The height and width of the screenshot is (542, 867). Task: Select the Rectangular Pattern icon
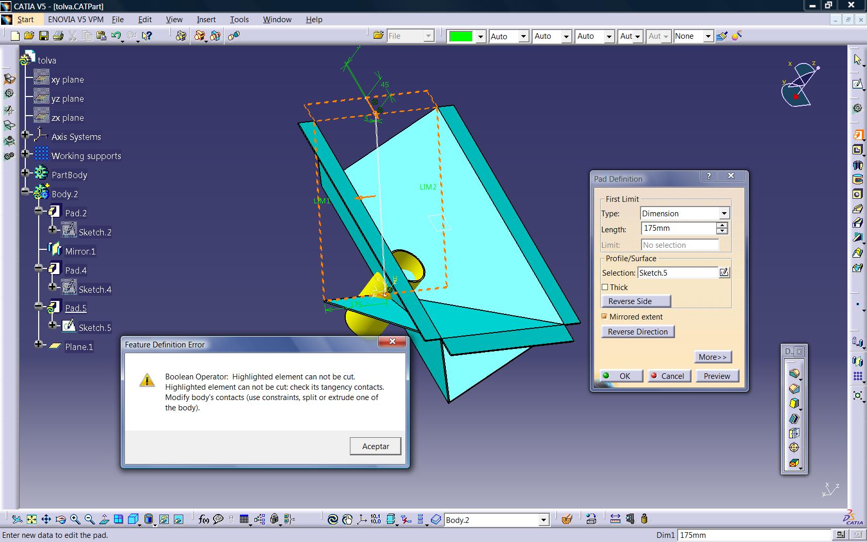[857, 376]
